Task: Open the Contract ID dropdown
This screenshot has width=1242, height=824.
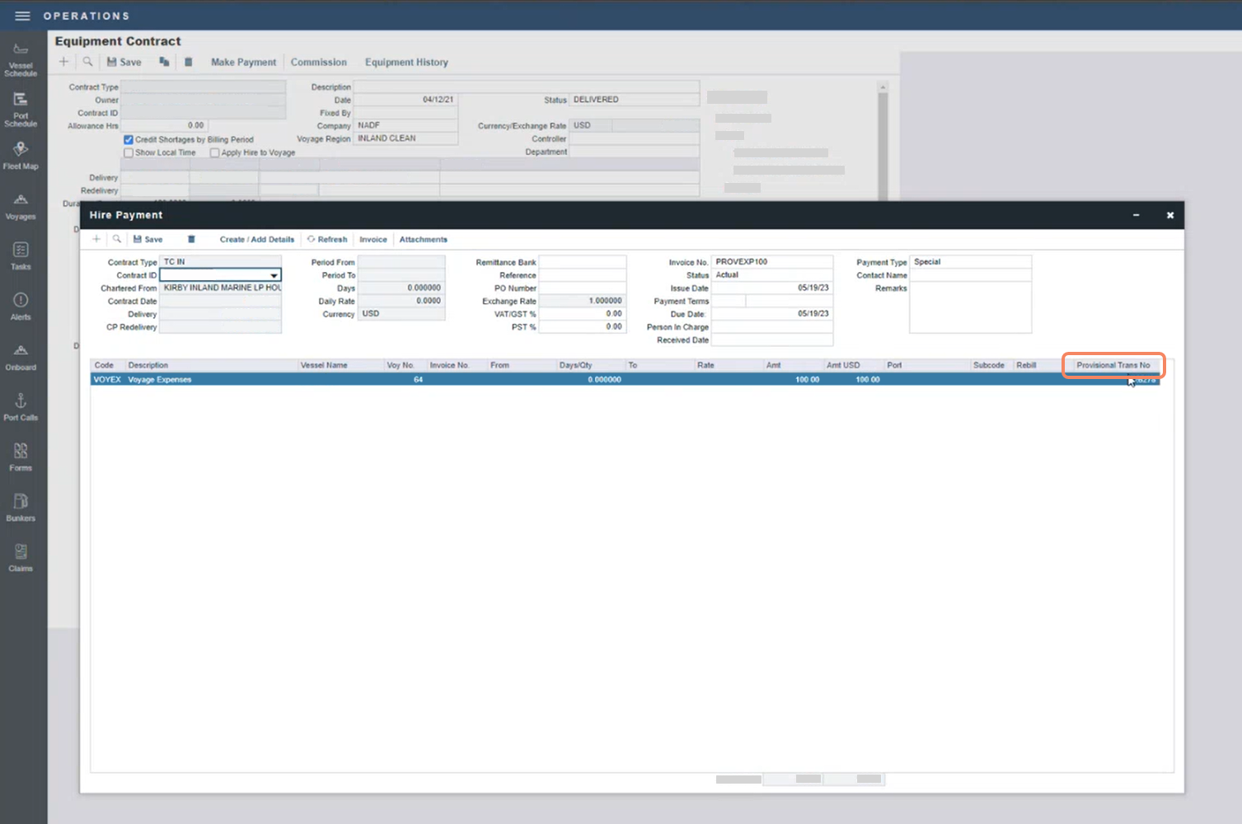Action: tap(274, 274)
